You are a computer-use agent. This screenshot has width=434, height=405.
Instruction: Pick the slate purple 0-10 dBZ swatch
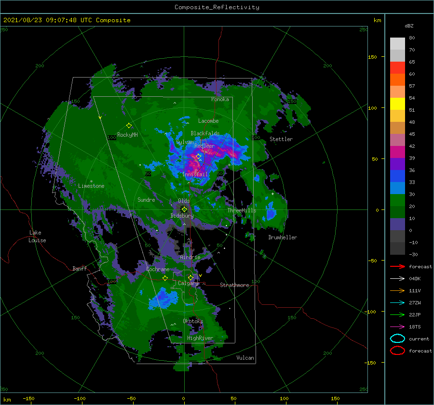(397, 224)
